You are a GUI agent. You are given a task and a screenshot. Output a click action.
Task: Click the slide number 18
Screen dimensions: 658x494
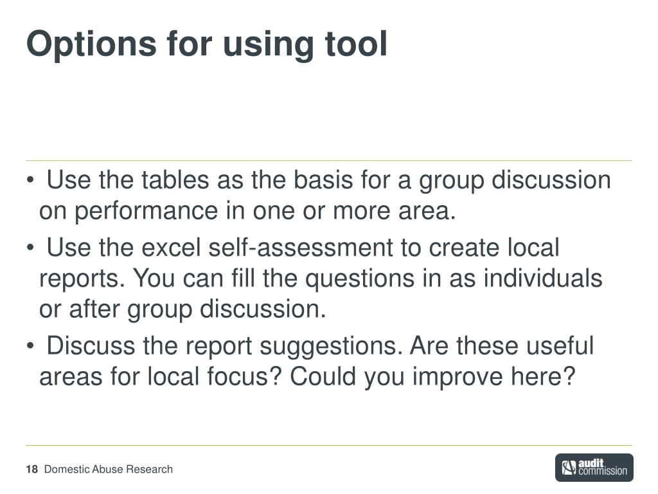[x=32, y=469]
